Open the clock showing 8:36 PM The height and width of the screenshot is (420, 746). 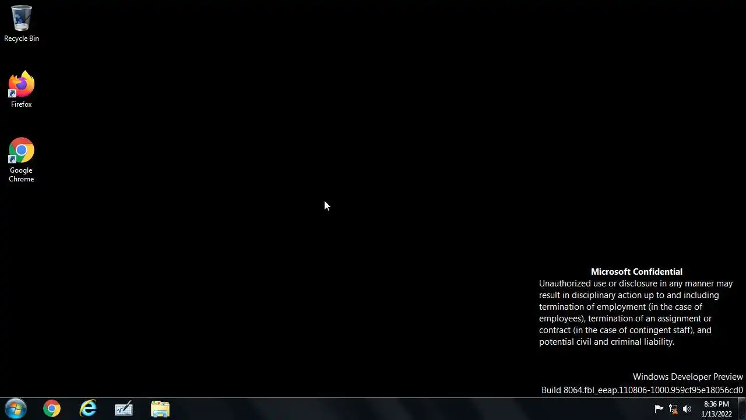coord(716,409)
